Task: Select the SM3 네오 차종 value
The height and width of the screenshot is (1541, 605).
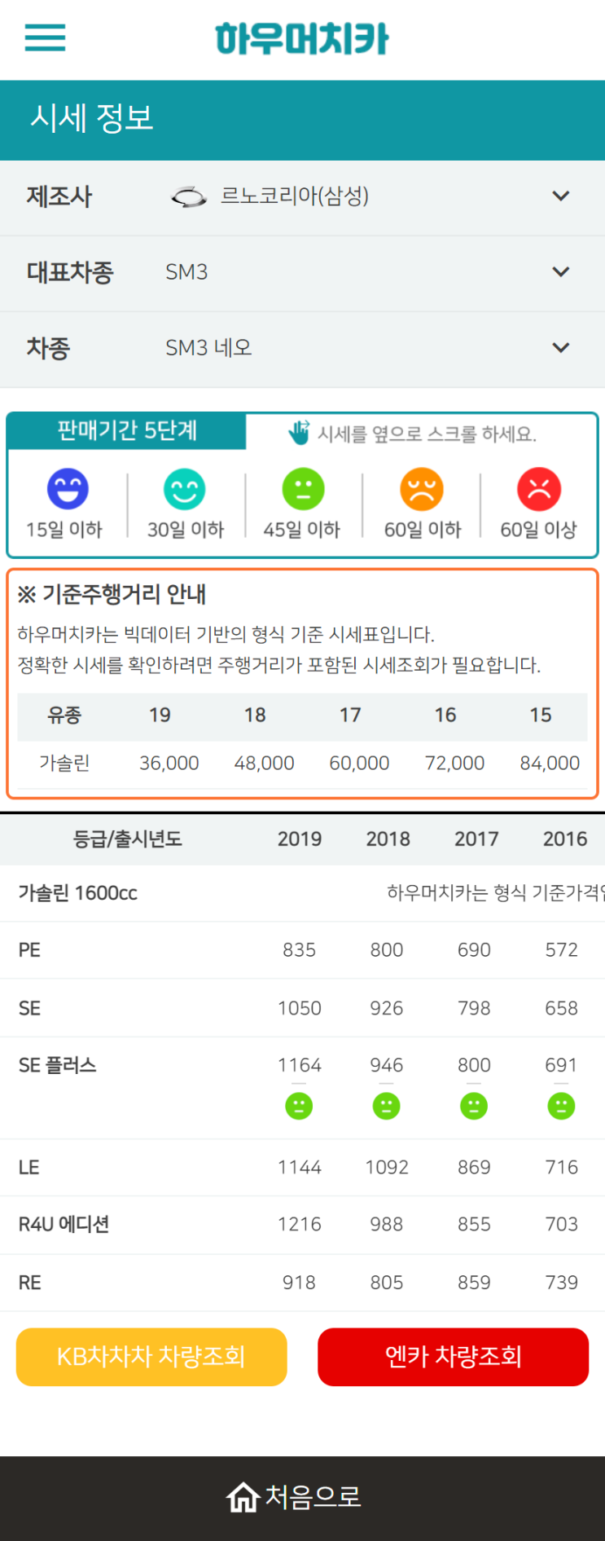Action: point(208,348)
